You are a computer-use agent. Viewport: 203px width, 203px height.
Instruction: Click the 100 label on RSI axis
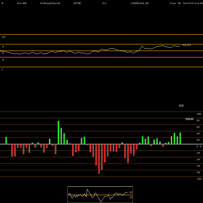coord(3,37)
